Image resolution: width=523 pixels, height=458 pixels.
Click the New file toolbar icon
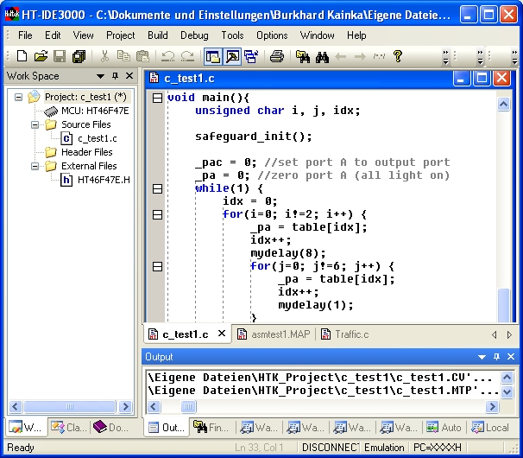22,57
